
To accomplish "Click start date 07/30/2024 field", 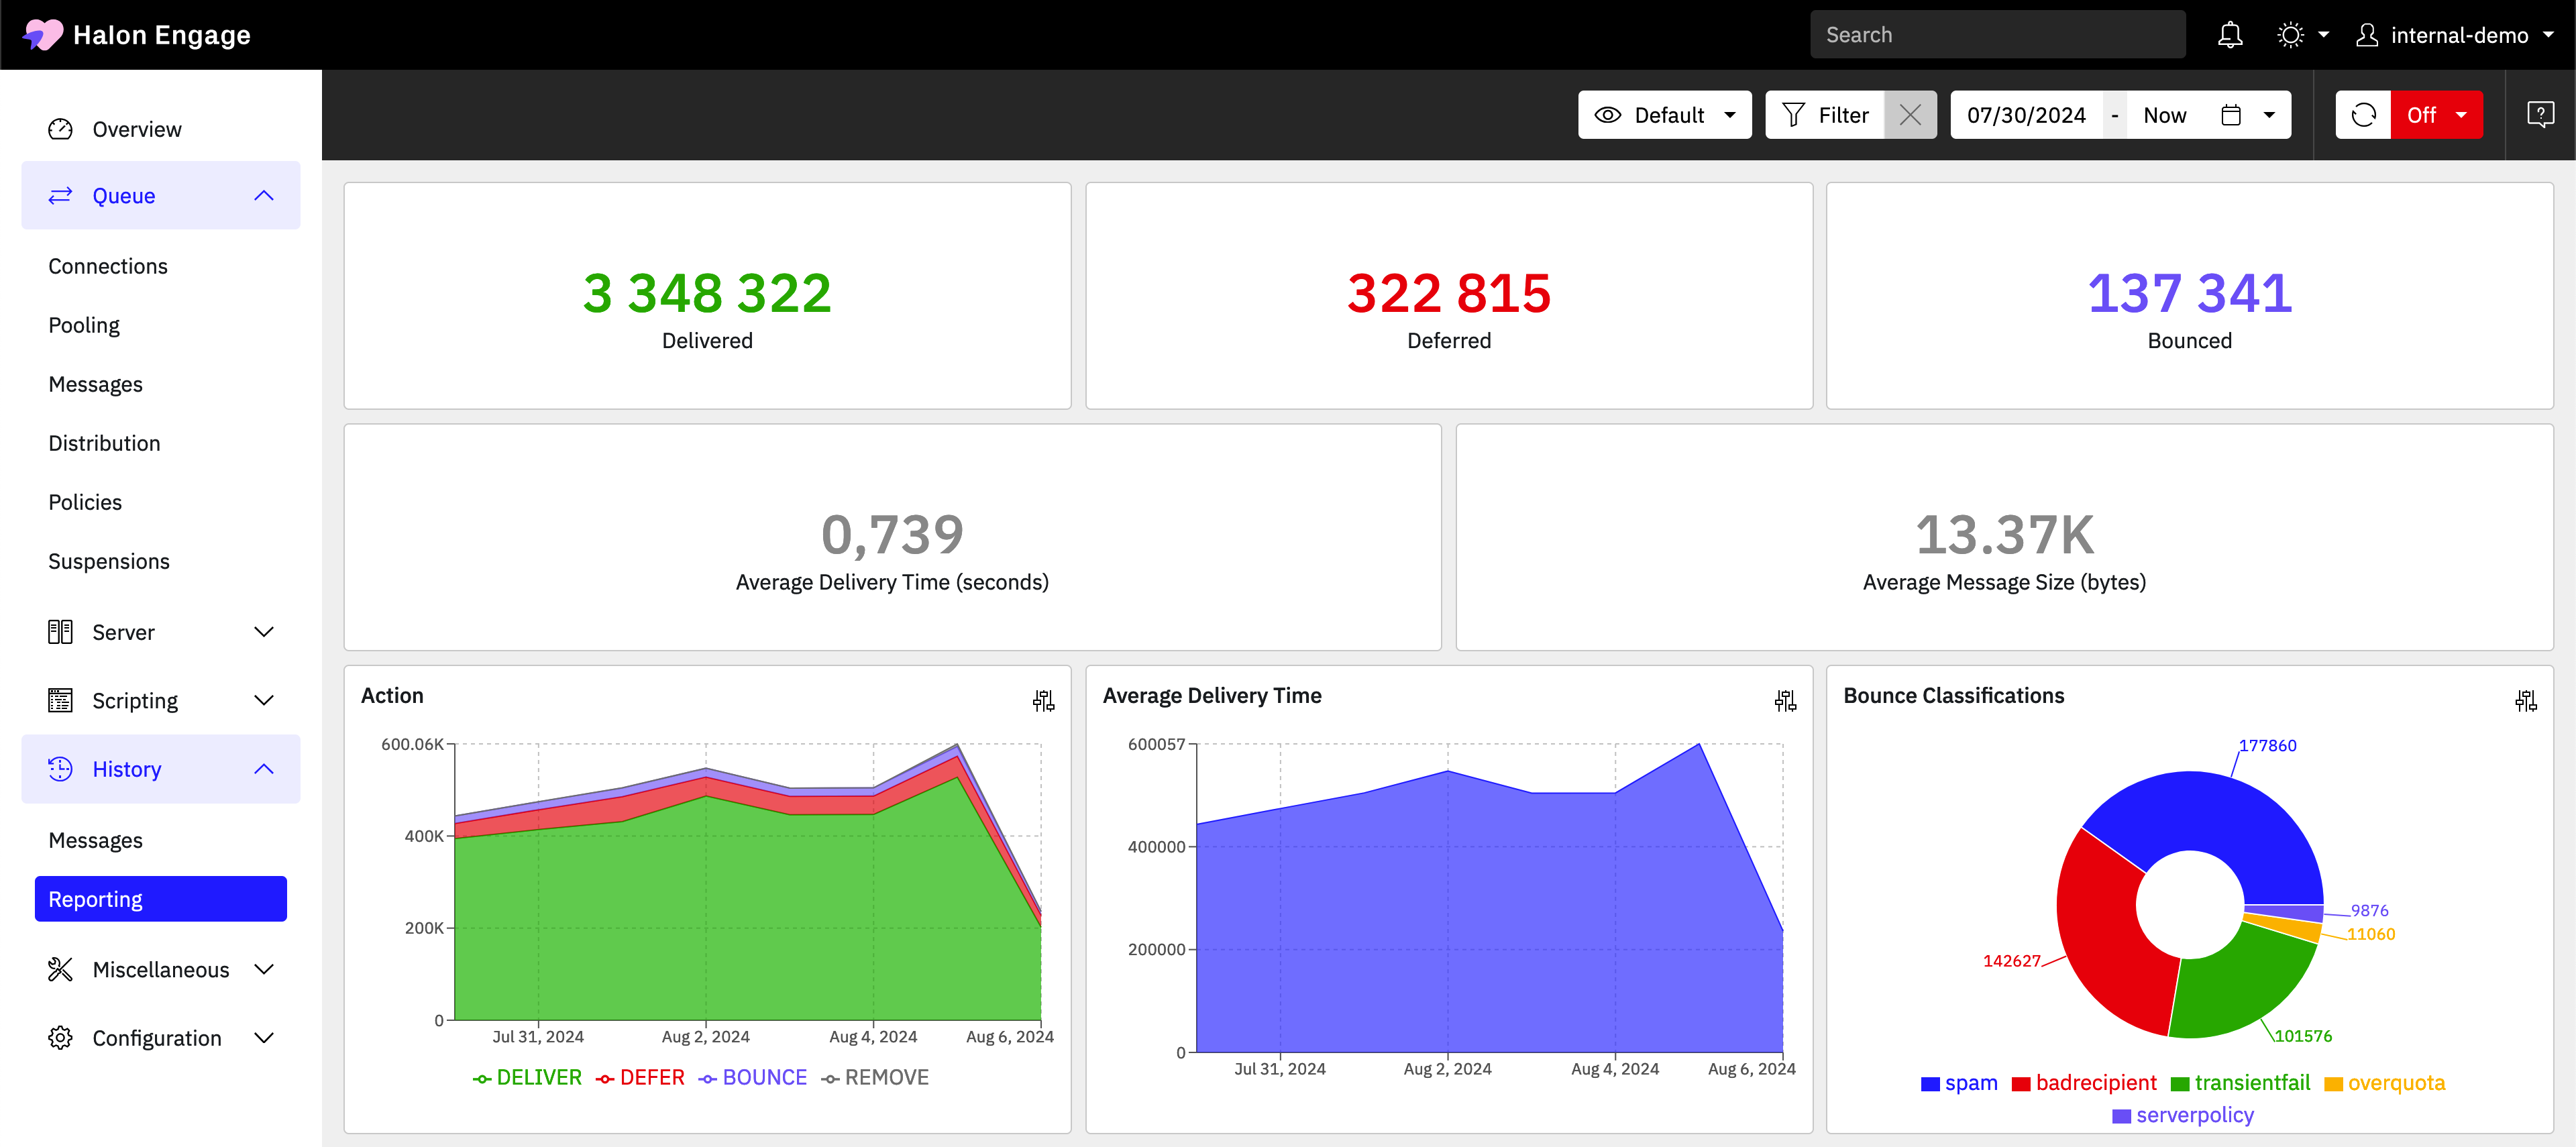I will tap(2026, 115).
